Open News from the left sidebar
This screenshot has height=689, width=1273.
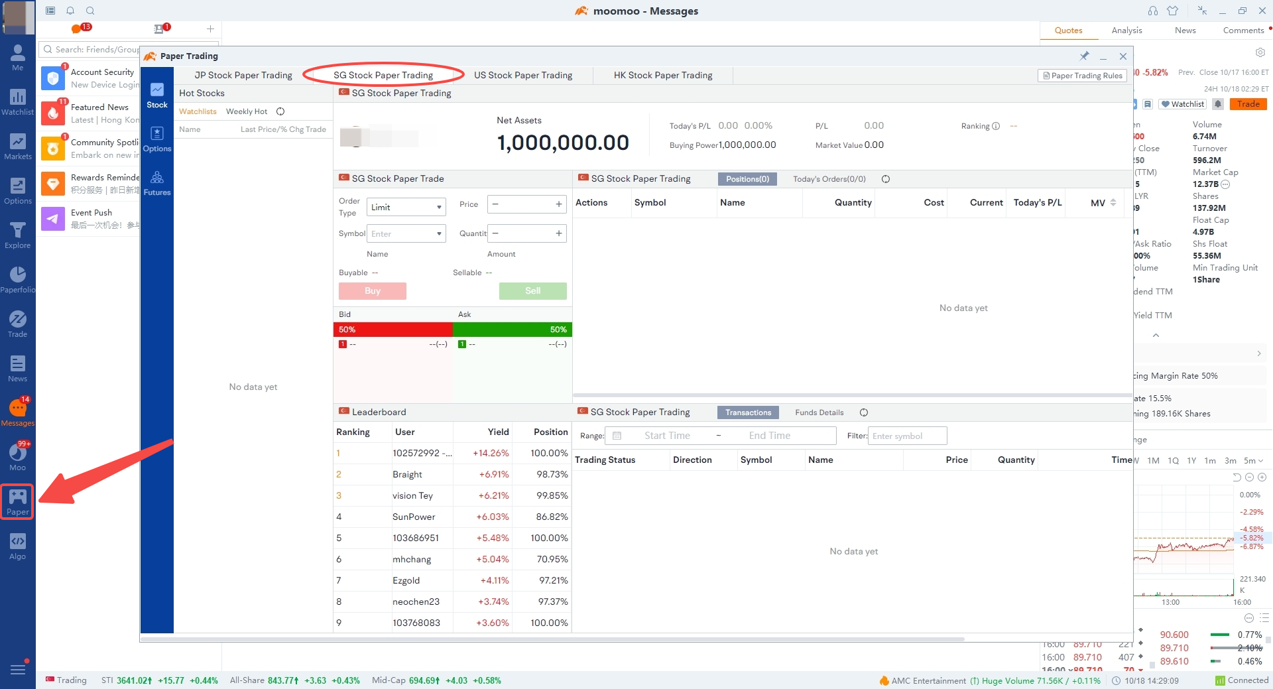pyautogui.click(x=18, y=369)
